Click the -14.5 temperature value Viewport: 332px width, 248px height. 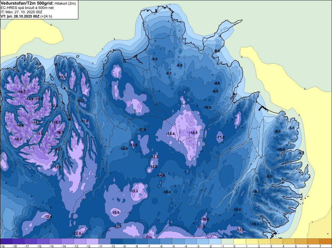193,133
